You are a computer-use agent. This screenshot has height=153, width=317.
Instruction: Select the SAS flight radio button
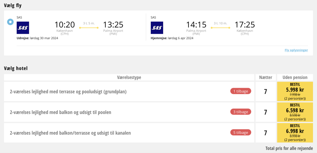10,22
